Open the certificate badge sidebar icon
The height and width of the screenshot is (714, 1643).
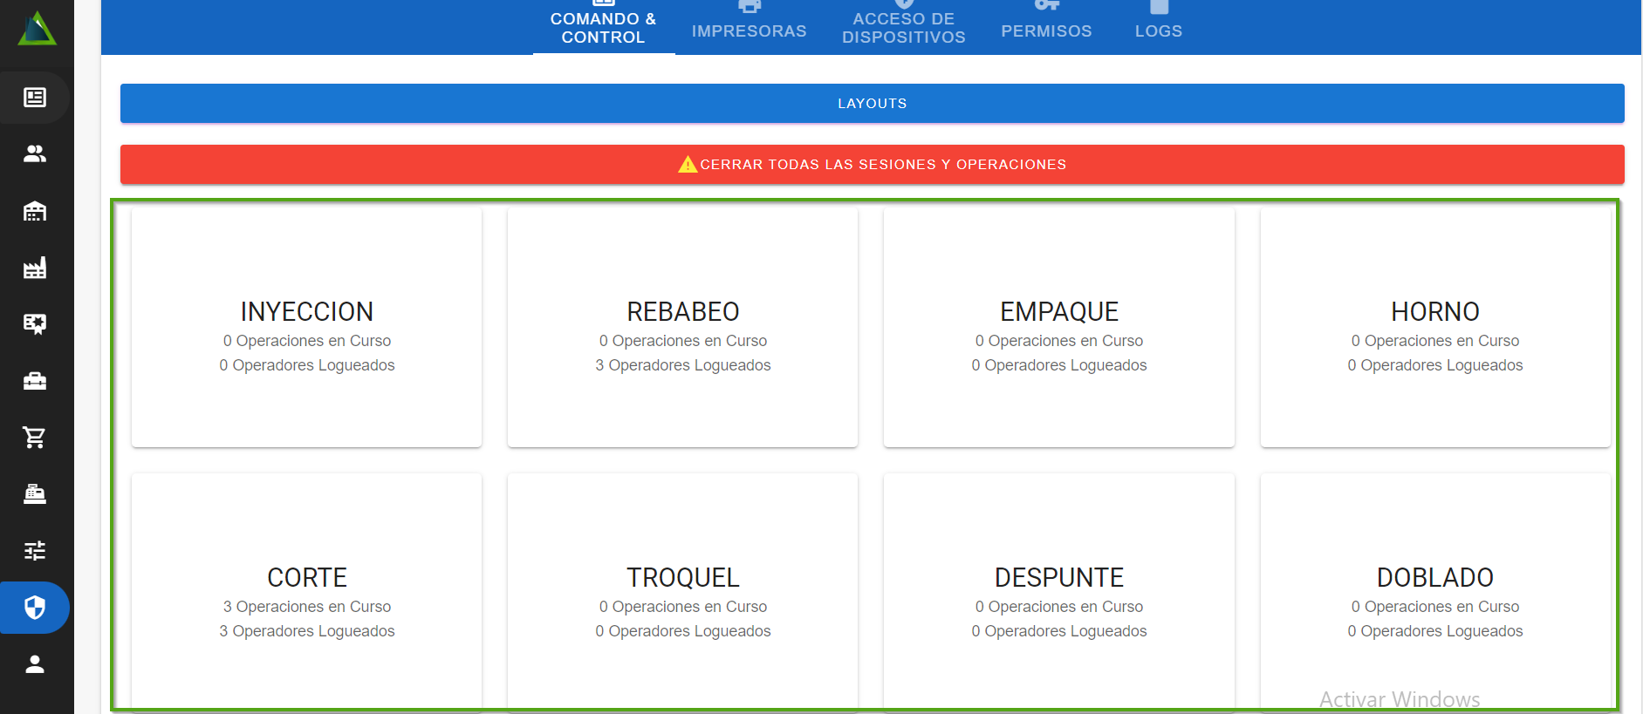35,324
